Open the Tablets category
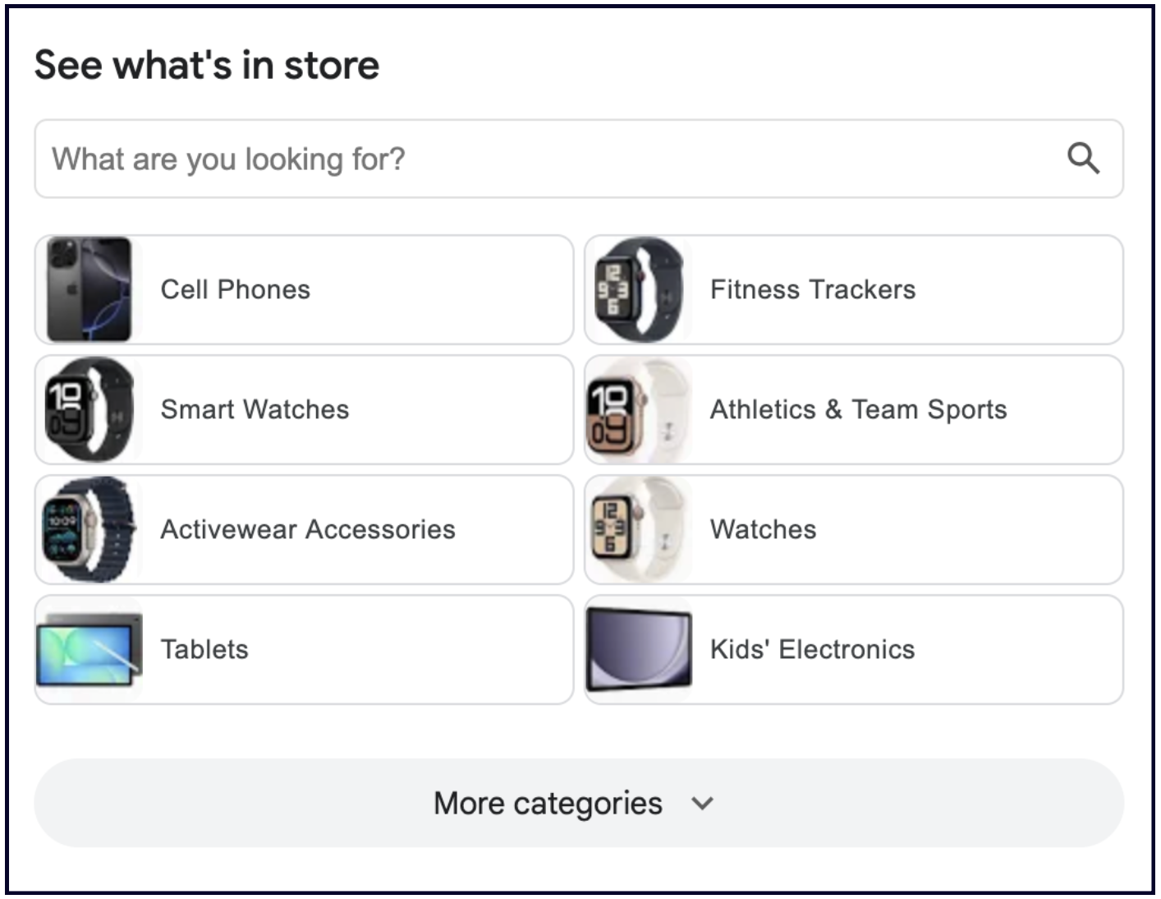Screen dimensions: 1161x899 pos(204,650)
